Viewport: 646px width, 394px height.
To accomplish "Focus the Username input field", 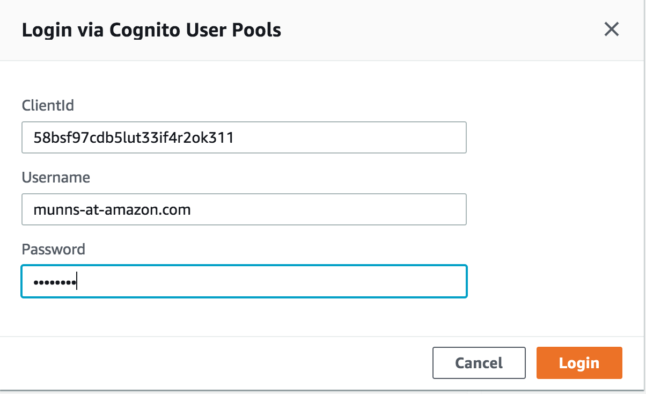I will 244,209.
